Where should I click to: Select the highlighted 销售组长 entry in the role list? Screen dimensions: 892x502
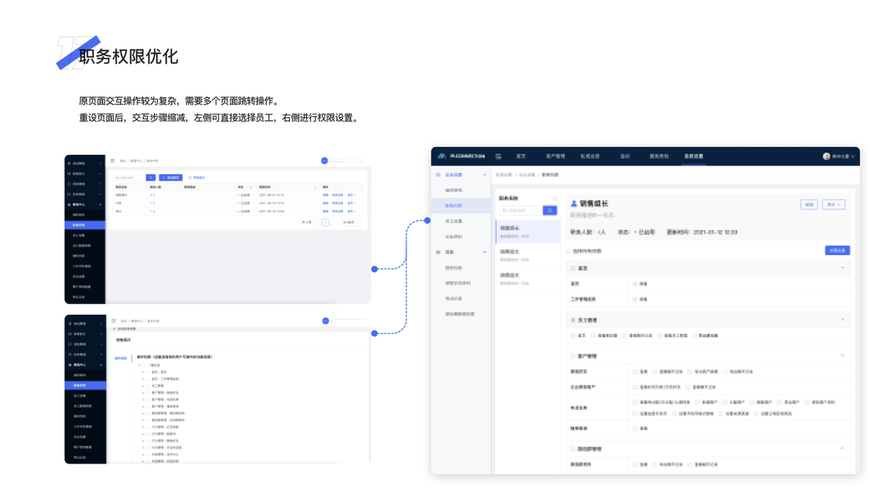pyautogui.click(x=528, y=232)
